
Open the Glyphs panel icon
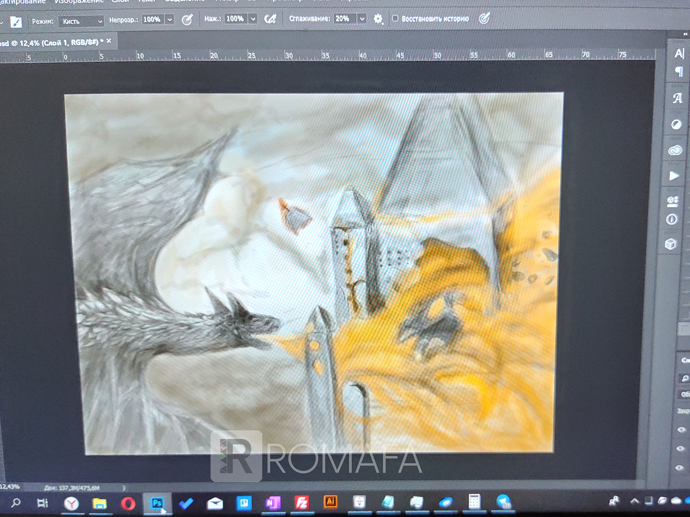coord(677,98)
